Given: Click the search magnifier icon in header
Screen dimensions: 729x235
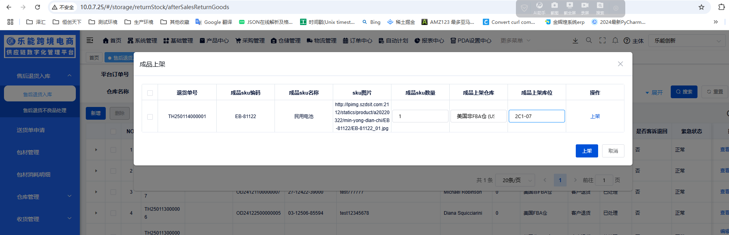Looking at the screenshot, I should click(x=589, y=41).
